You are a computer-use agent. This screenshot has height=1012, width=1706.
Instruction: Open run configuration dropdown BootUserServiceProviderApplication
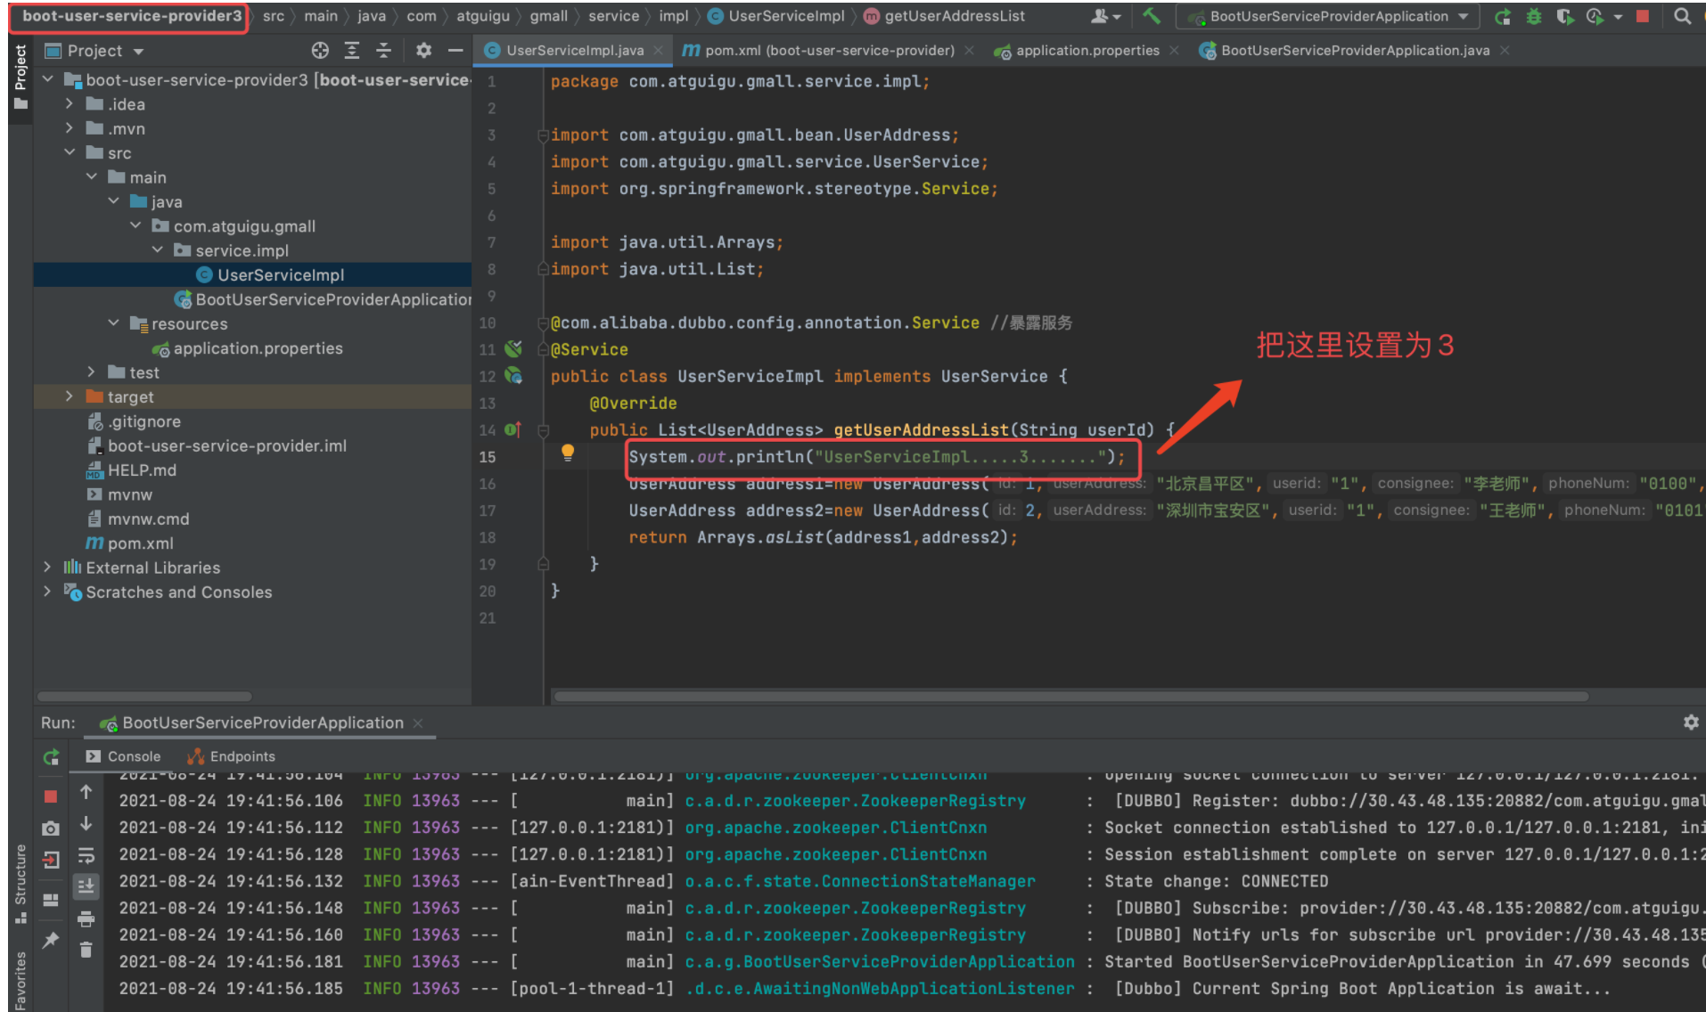click(x=1327, y=16)
